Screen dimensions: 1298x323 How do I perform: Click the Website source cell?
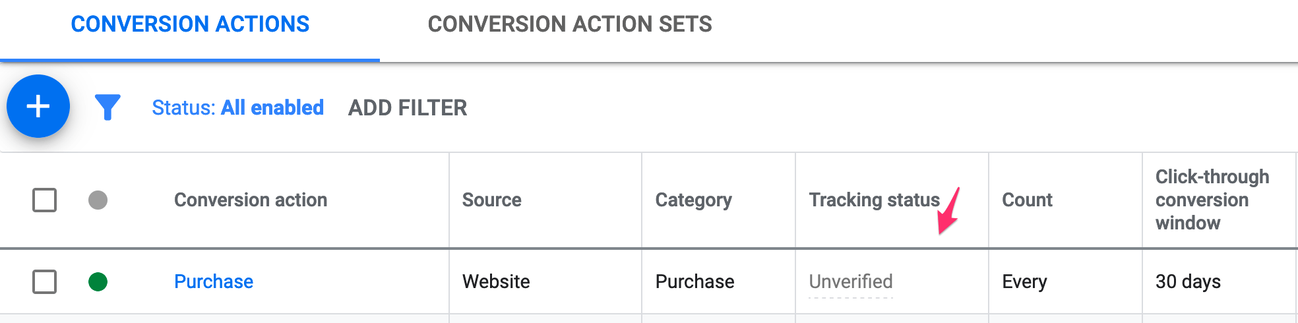pyautogui.click(x=496, y=282)
